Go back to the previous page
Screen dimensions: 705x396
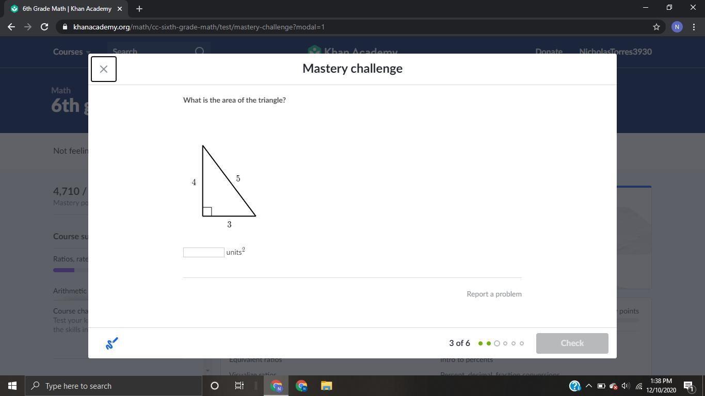click(11, 27)
